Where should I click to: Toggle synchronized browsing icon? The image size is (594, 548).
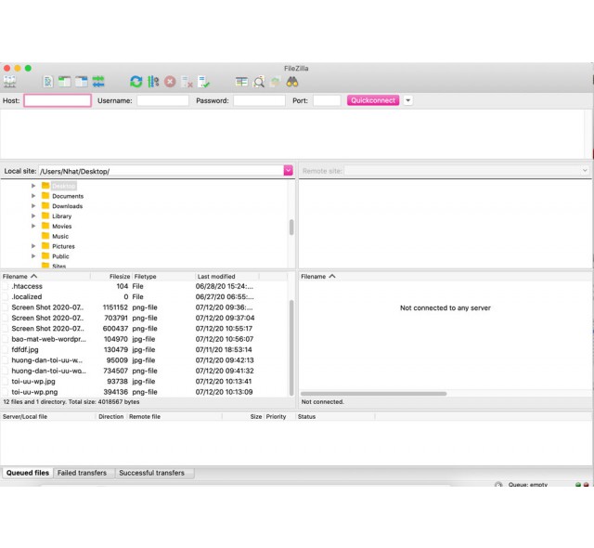point(276,82)
